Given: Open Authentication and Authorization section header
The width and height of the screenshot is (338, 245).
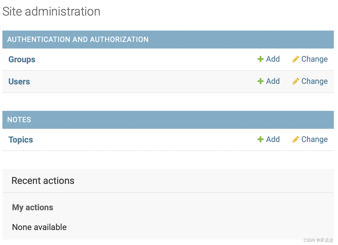Looking at the screenshot, I should click(x=78, y=40).
